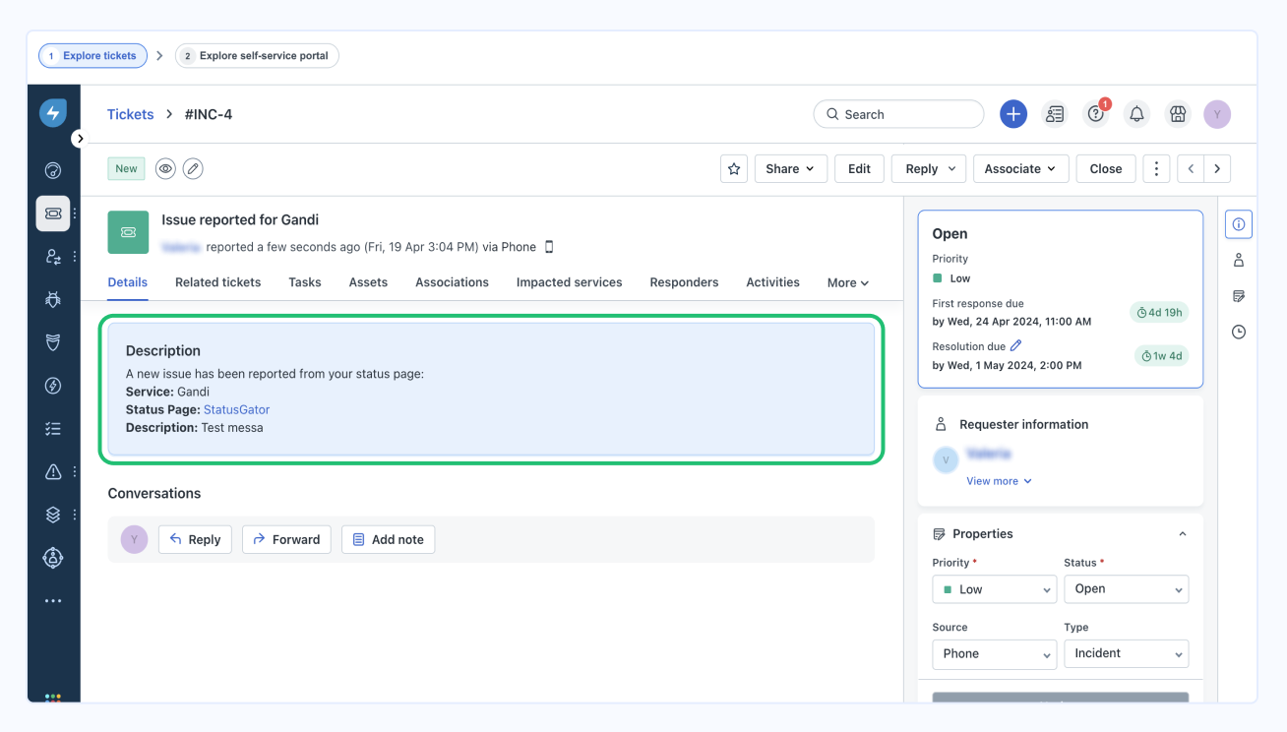Open the StatusGator link
The height and width of the screenshot is (732, 1287).
pos(236,409)
